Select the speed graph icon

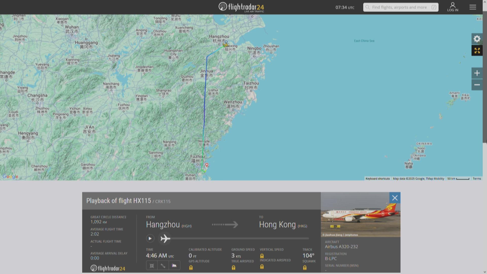click(163, 265)
